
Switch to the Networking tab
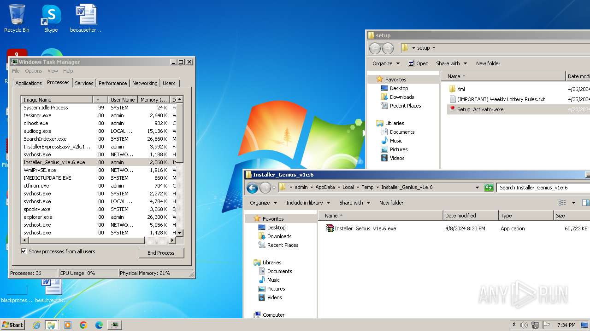pyautogui.click(x=145, y=83)
